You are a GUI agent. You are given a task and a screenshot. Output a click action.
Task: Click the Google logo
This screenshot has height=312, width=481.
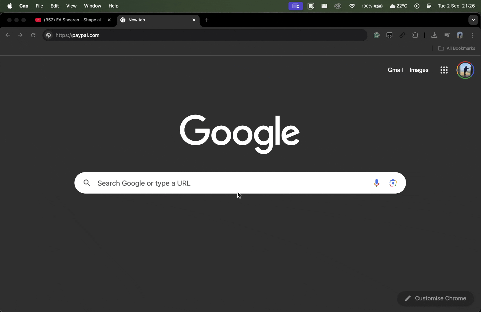240,134
